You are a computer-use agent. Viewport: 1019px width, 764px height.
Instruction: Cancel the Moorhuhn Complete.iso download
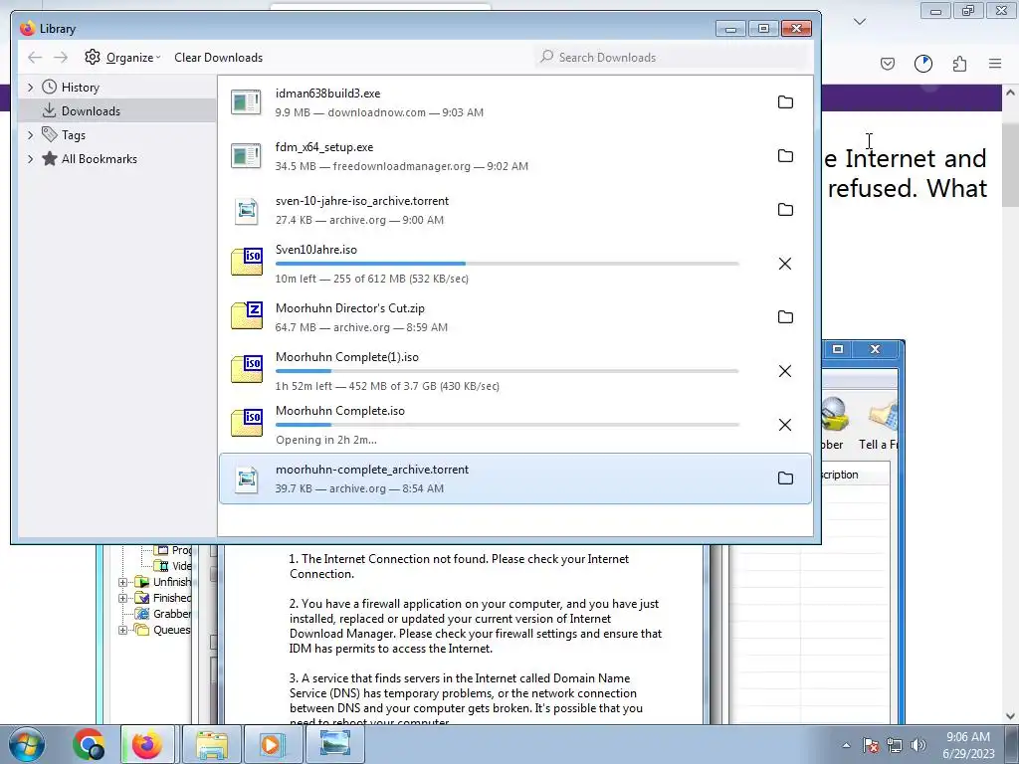pyautogui.click(x=785, y=424)
